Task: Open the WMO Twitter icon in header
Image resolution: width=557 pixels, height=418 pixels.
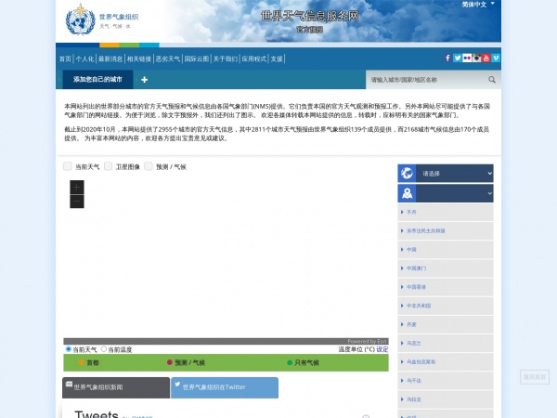Action: point(457,58)
